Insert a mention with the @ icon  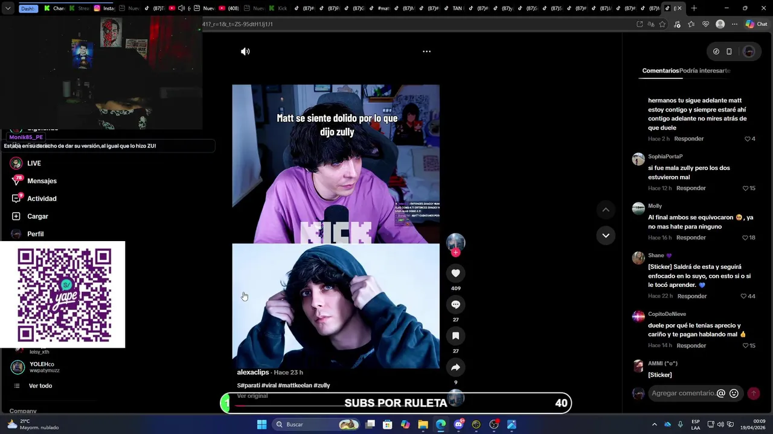tap(720, 393)
